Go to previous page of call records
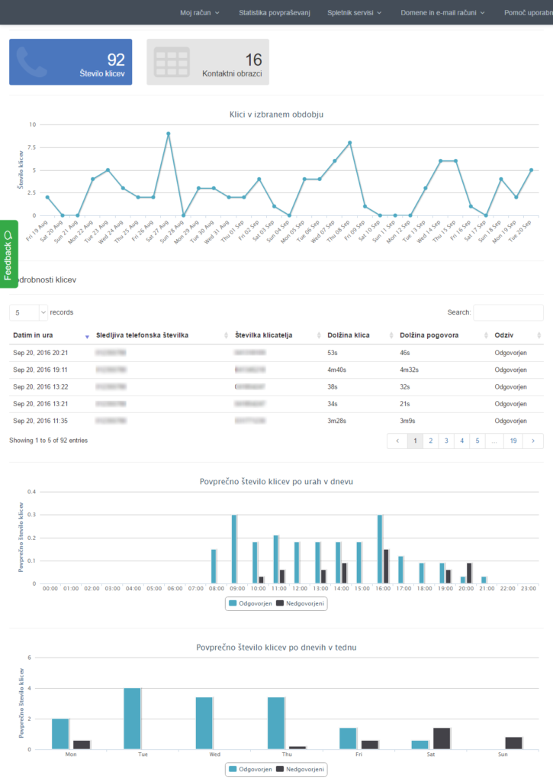 [x=397, y=441]
